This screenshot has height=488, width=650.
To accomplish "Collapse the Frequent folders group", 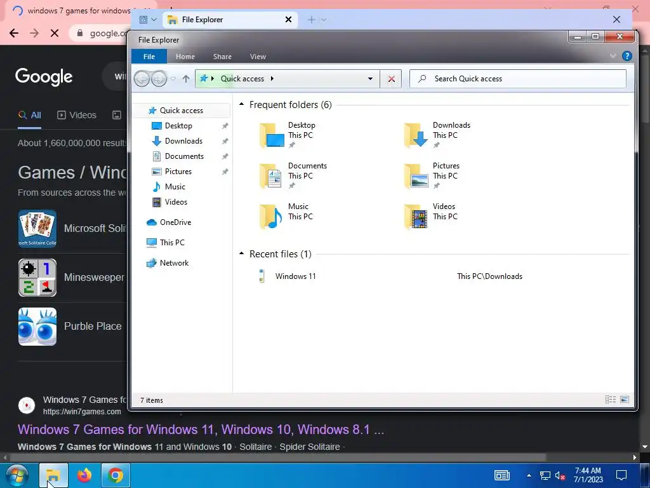I will [242, 104].
